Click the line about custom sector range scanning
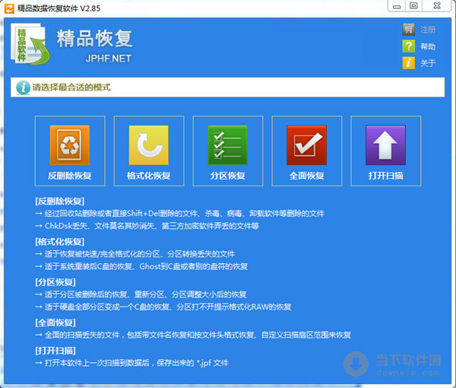456x388 pixels. (x=193, y=335)
